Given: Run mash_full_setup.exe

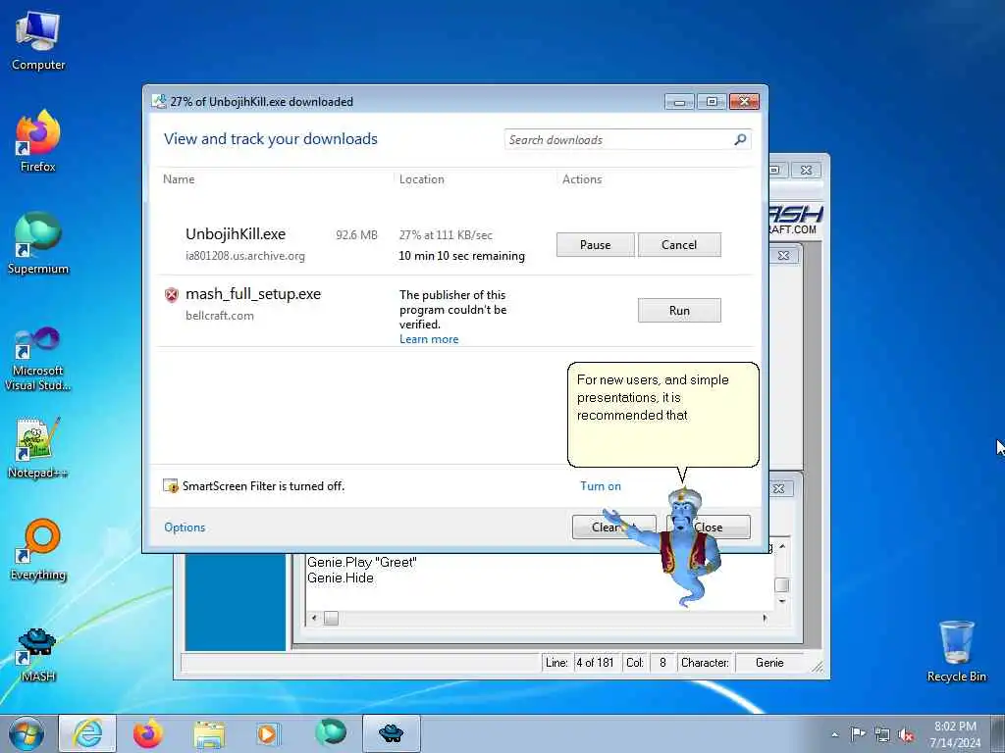Looking at the screenshot, I should pos(679,311).
